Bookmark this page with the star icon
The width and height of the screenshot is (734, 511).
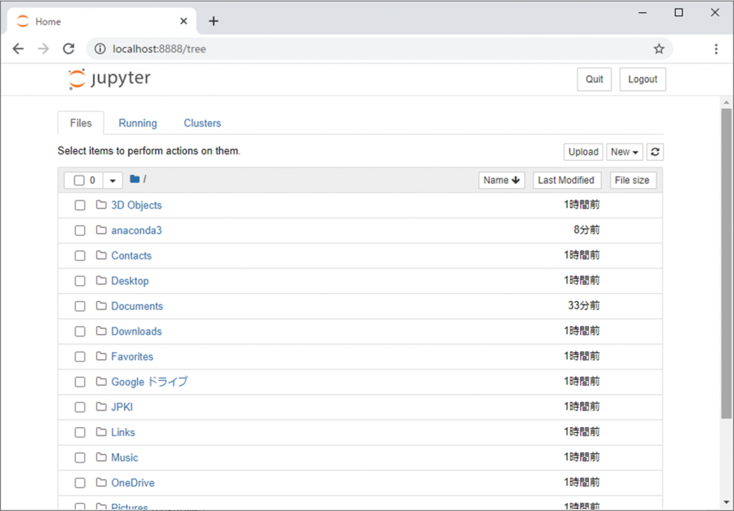[659, 49]
